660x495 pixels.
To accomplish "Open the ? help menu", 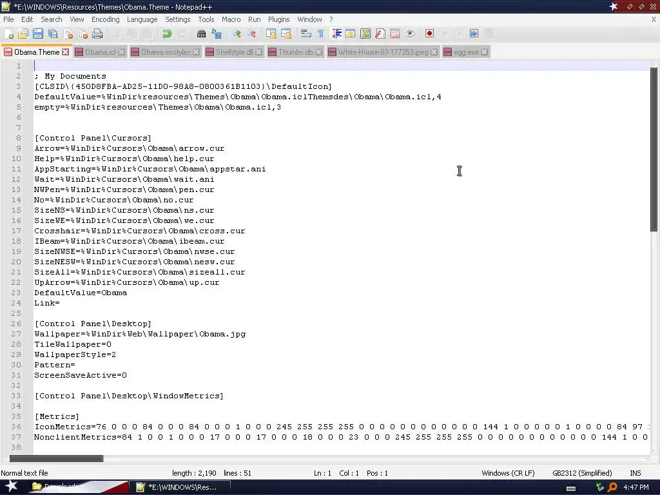I will [x=331, y=19].
